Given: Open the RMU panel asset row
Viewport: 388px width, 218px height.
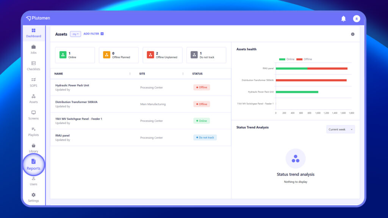Looking at the screenshot, I should (141, 137).
